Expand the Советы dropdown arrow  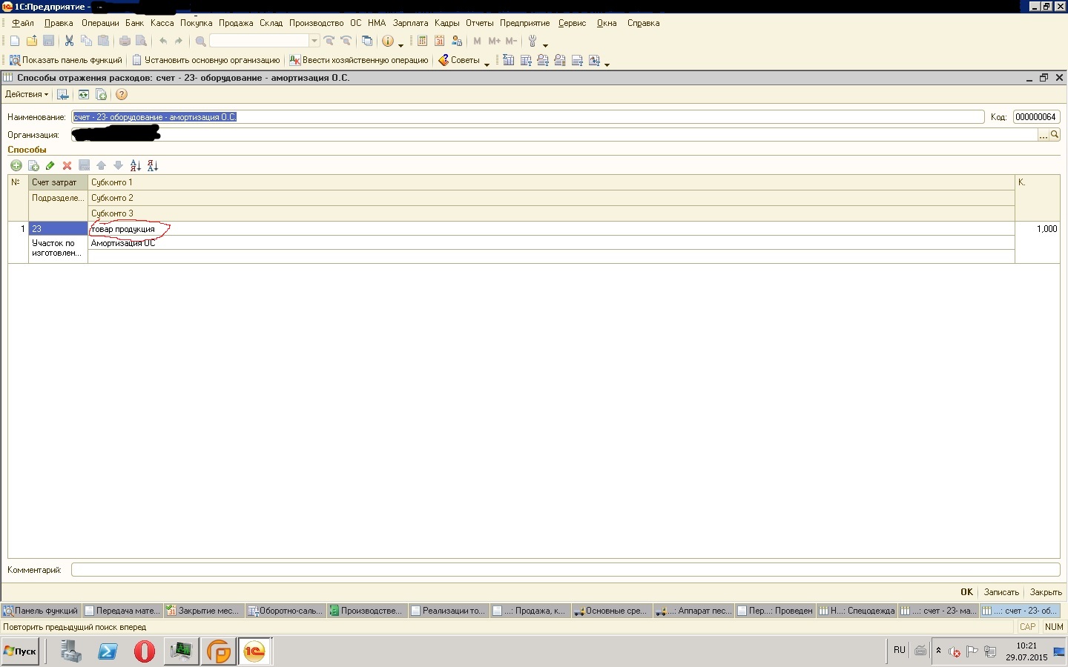(x=487, y=62)
